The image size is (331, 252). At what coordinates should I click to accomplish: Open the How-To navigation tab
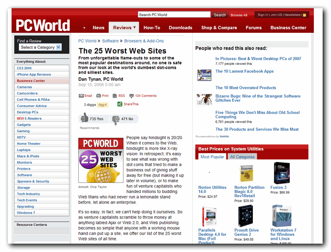point(152,28)
